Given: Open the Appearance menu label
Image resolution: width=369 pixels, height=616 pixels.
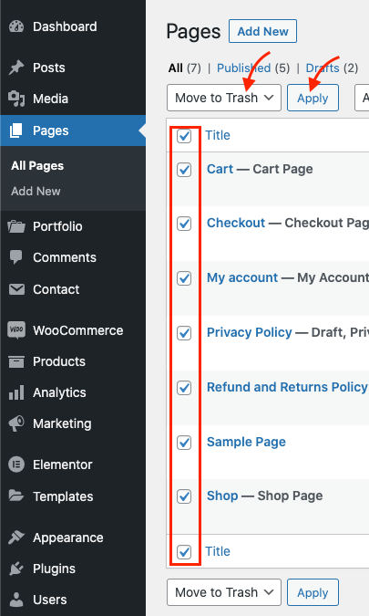Looking at the screenshot, I should coord(68,538).
